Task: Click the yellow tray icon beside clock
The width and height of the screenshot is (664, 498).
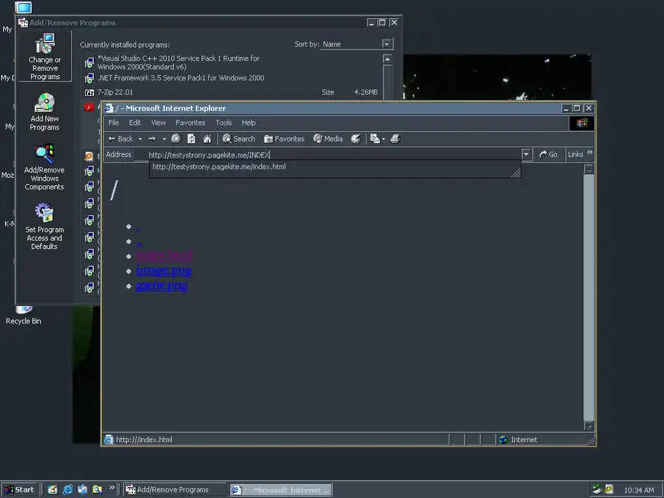Action: tap(609, 490)
